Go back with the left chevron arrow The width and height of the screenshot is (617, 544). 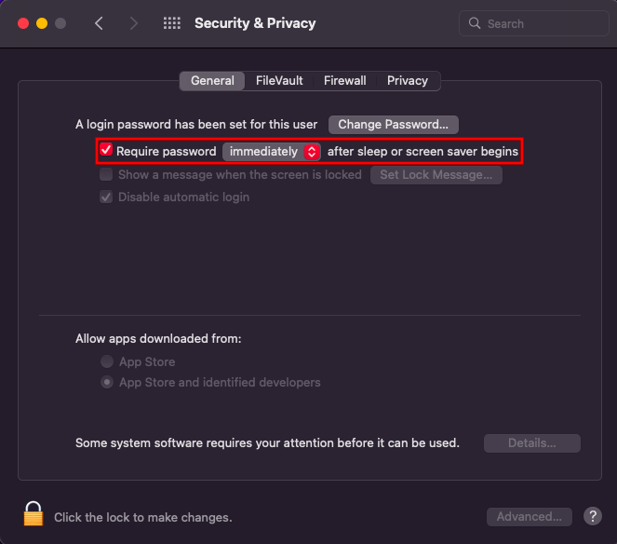(x=99, y=23)
